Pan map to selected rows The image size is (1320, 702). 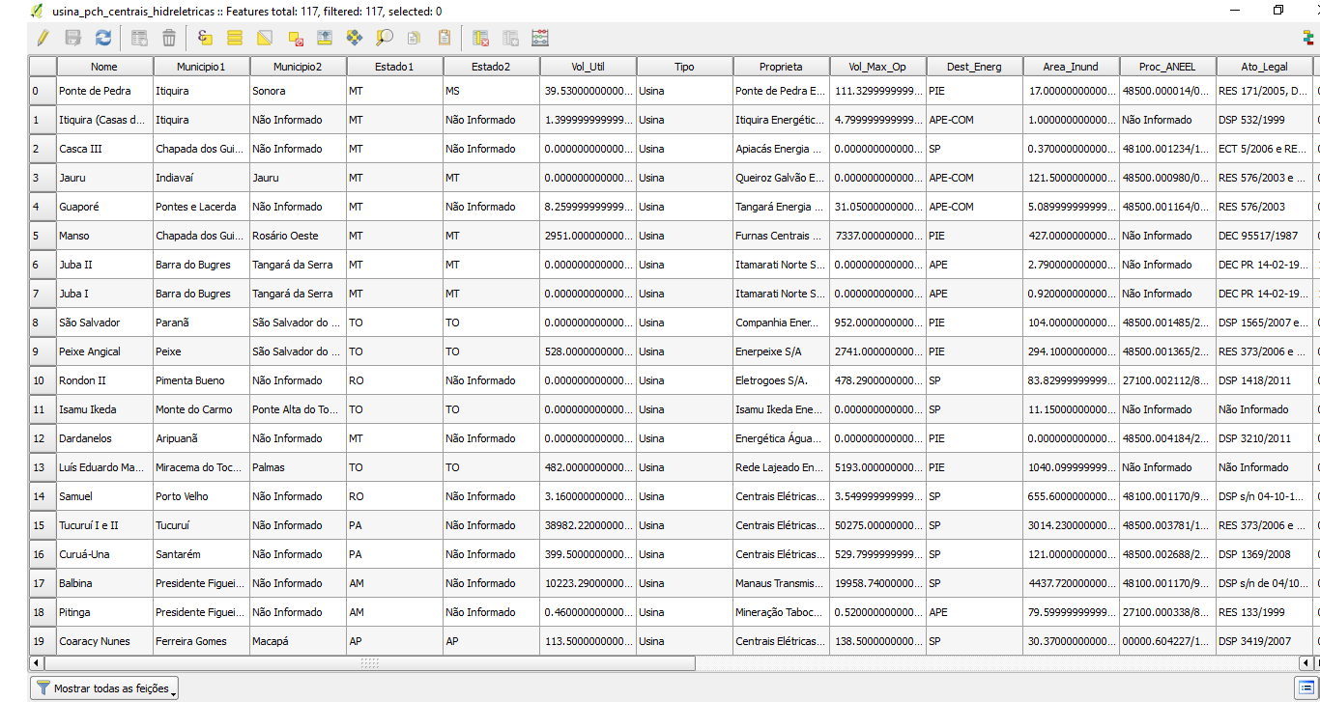[x=355, y=38]
